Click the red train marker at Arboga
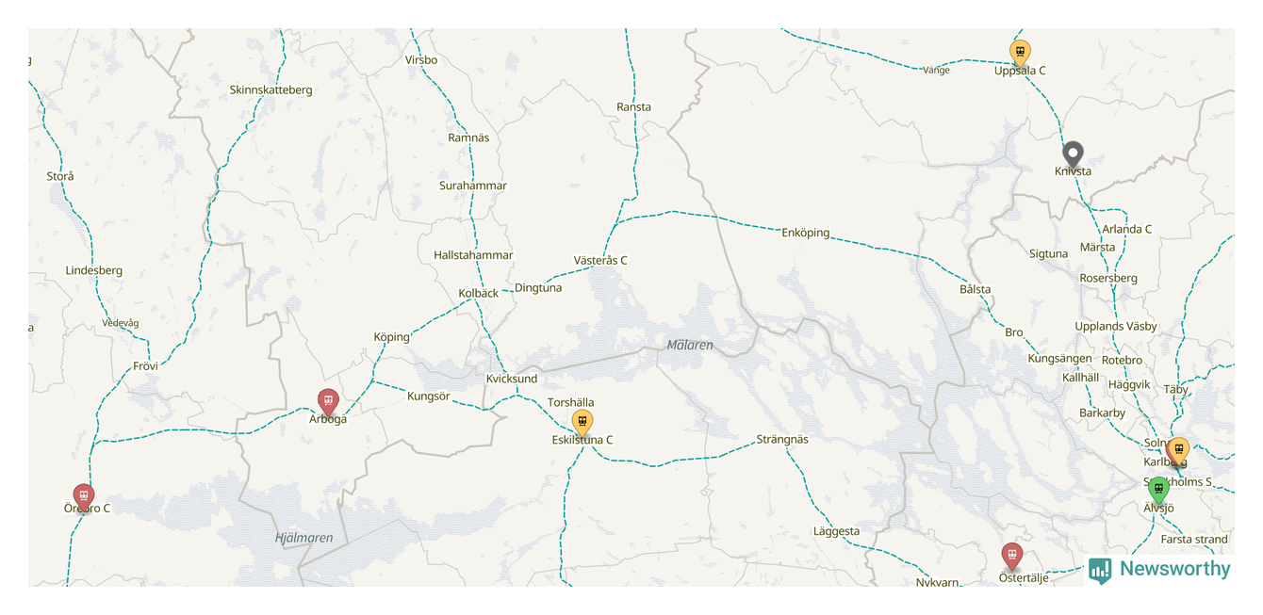 pos(328,402)
